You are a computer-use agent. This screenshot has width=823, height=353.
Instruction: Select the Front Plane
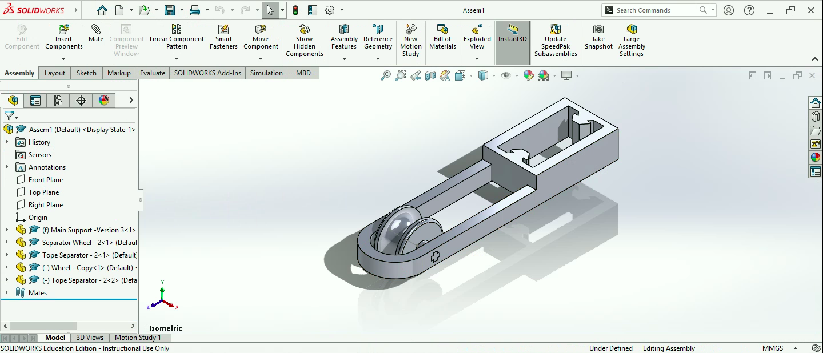point(46,180)
